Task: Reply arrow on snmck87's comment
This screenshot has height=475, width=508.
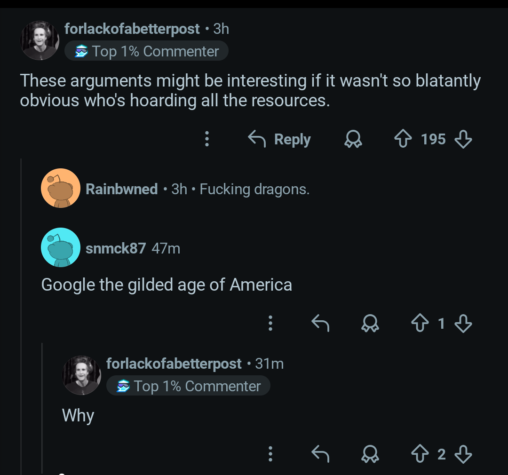Action: (x=320, y=323)
